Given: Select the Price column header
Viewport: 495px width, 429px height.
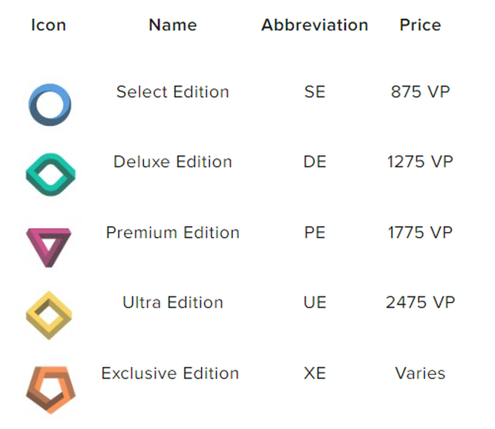Looking at the screenshot, I should 420,25.
